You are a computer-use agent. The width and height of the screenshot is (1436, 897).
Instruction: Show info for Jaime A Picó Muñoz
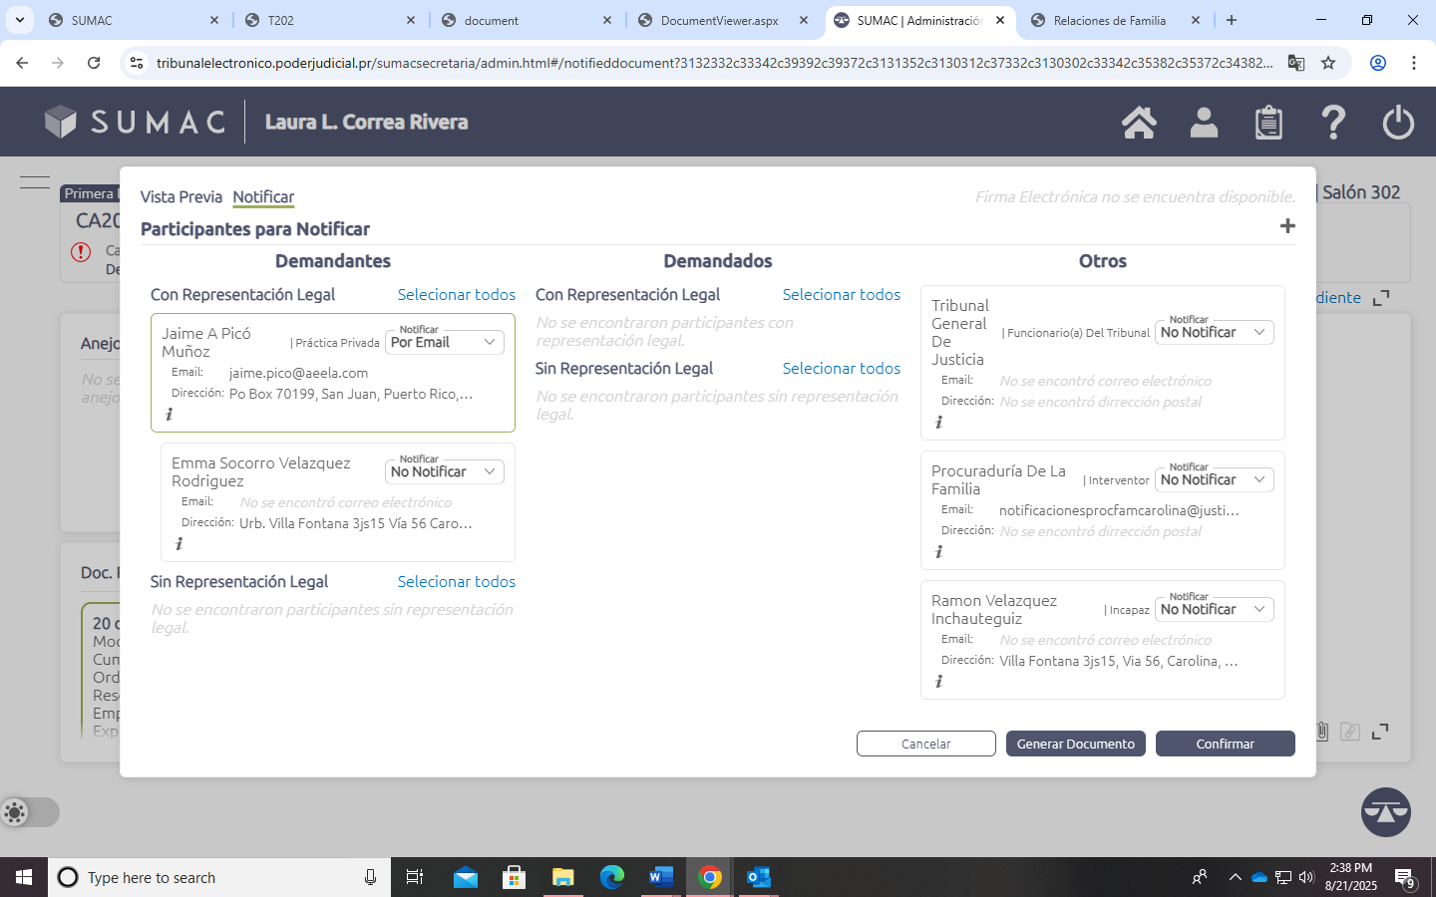169,415
